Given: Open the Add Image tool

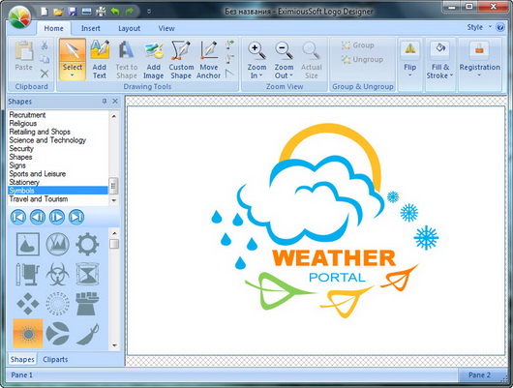Looking at the screenshot, I should tap(154, 60).
